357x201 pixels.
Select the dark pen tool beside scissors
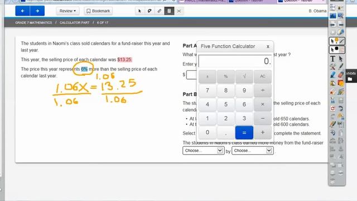point(341,67)
